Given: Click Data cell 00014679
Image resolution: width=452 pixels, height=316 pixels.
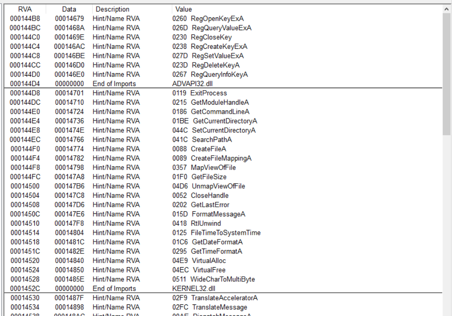Looking at the screenshot, I should (x=69, y=19).
